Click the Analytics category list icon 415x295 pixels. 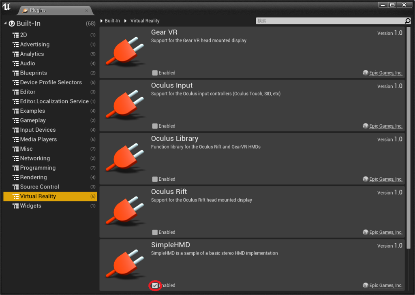(16, 54)
